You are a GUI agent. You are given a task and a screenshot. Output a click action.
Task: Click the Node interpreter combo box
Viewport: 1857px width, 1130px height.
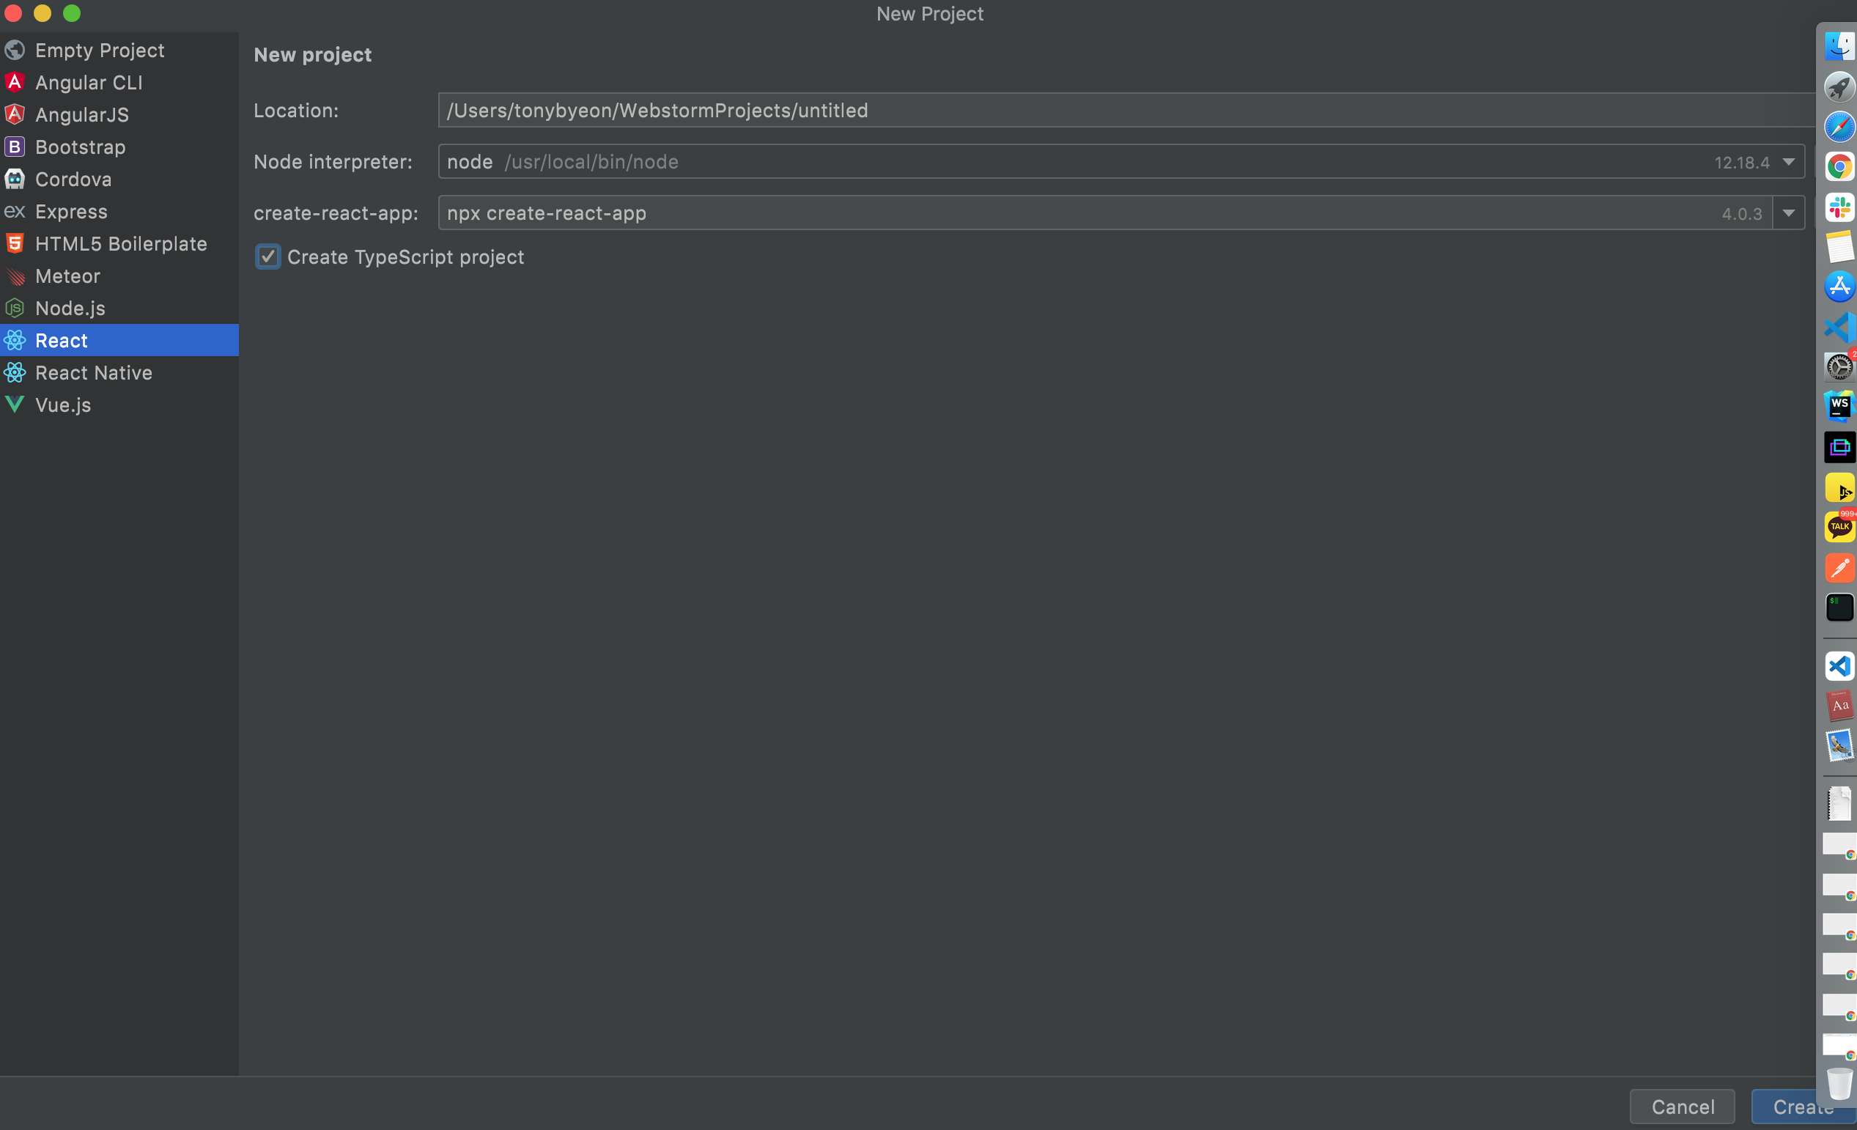point(1055,162)
